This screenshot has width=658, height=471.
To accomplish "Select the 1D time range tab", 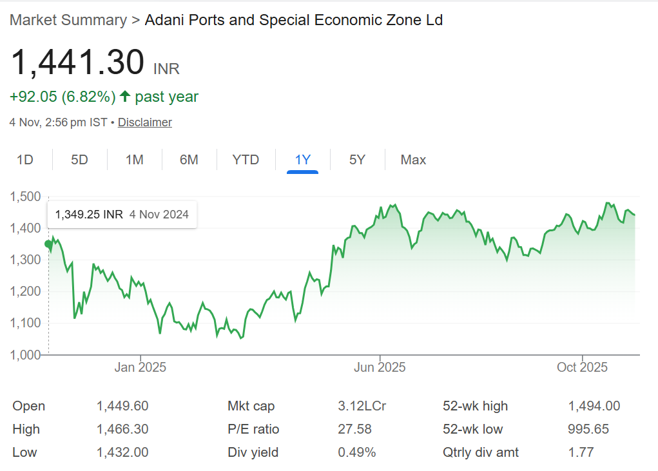I will coord(24,160).
